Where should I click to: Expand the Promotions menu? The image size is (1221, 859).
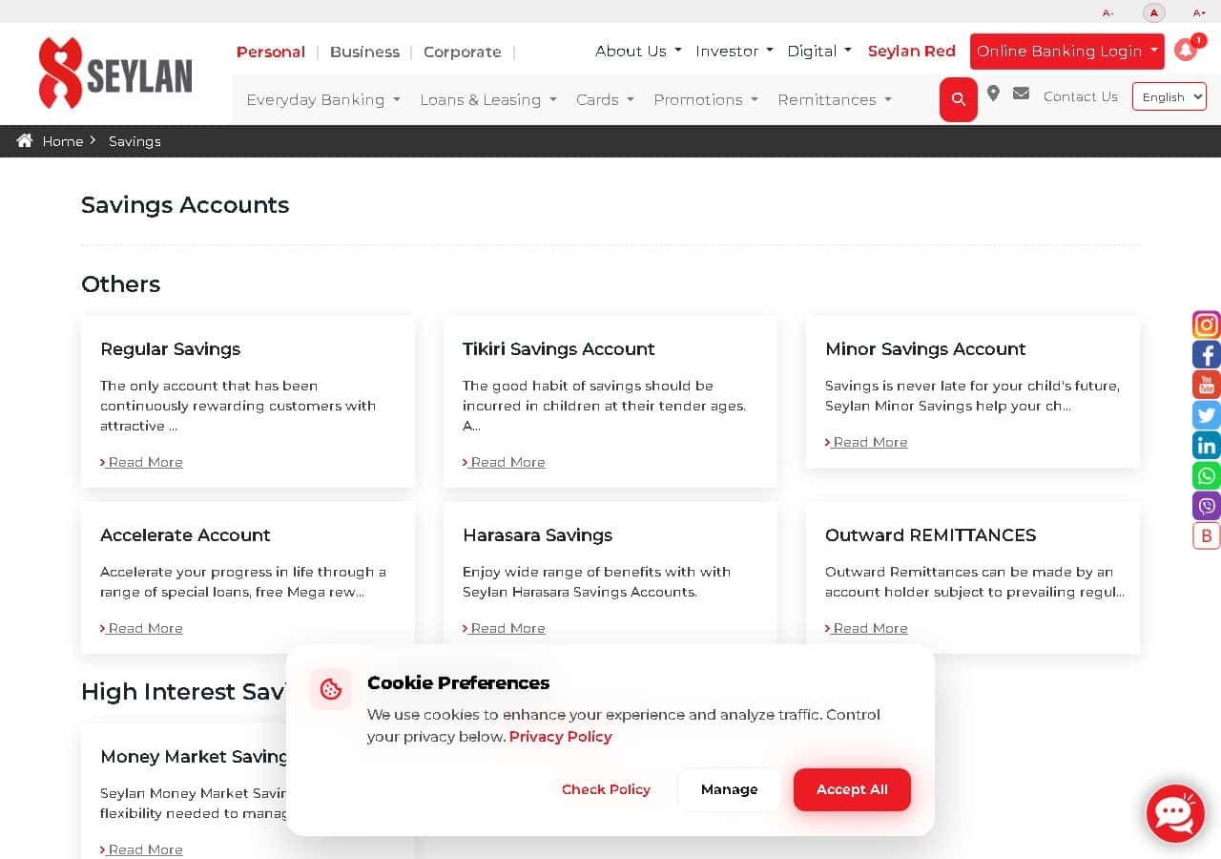tap(706, 99)
